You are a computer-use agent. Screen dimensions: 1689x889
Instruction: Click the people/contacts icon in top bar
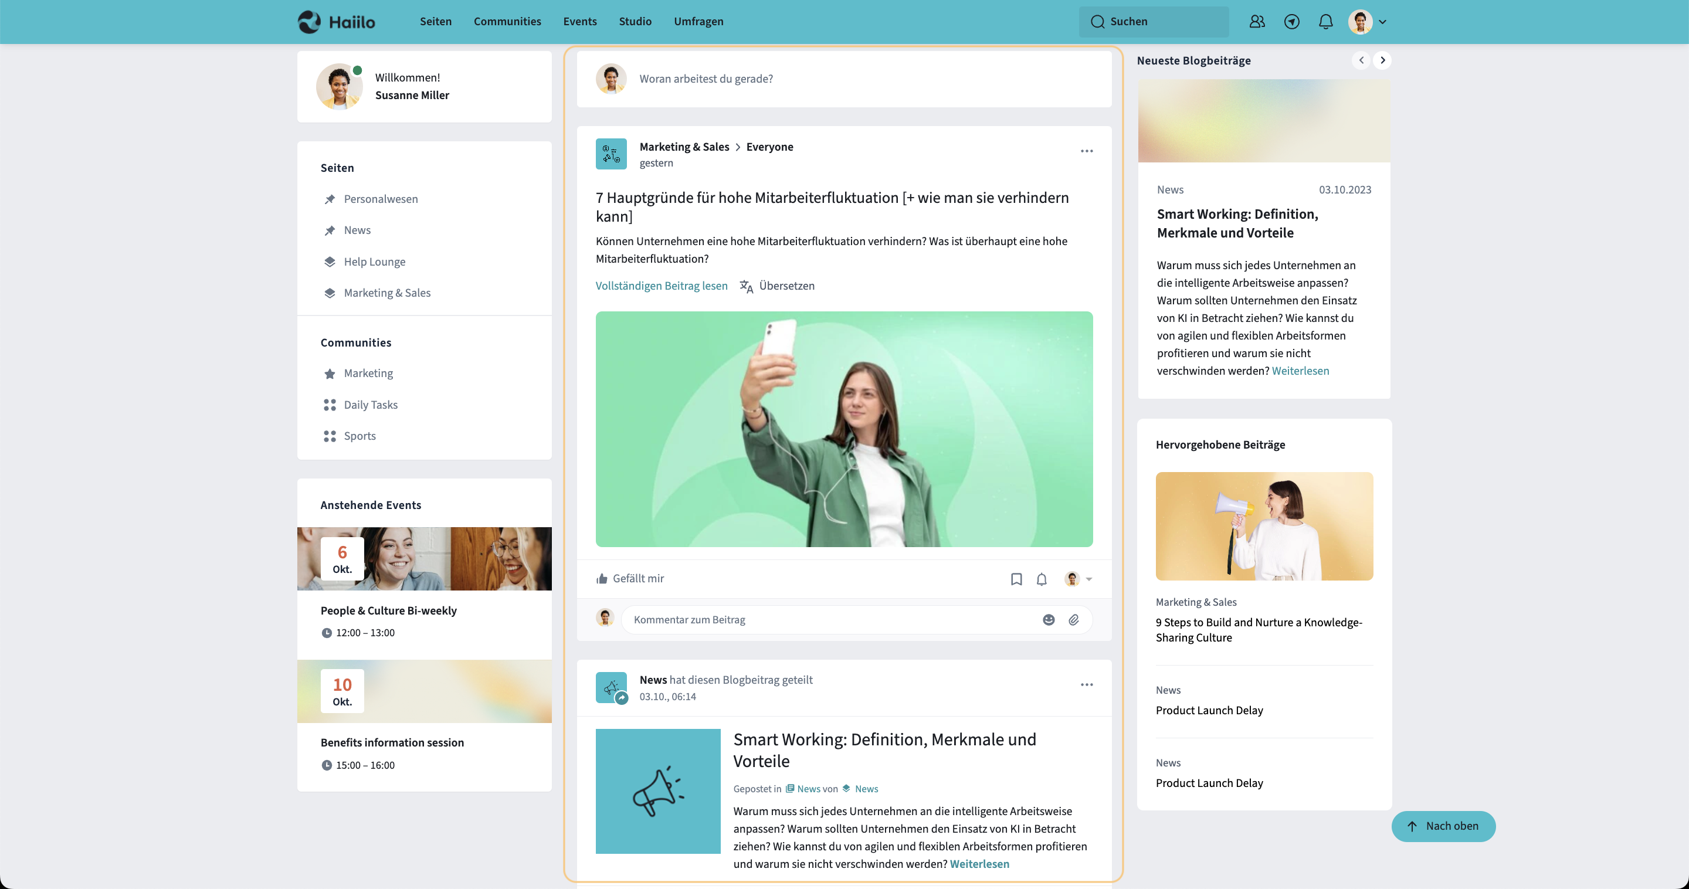[1257, 22]
